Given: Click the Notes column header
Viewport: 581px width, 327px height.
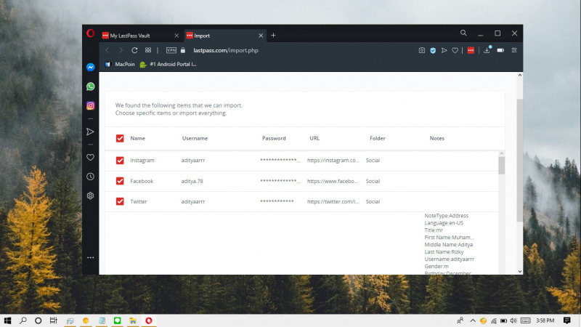Looking at the screenshot, I should click(437, 138).
